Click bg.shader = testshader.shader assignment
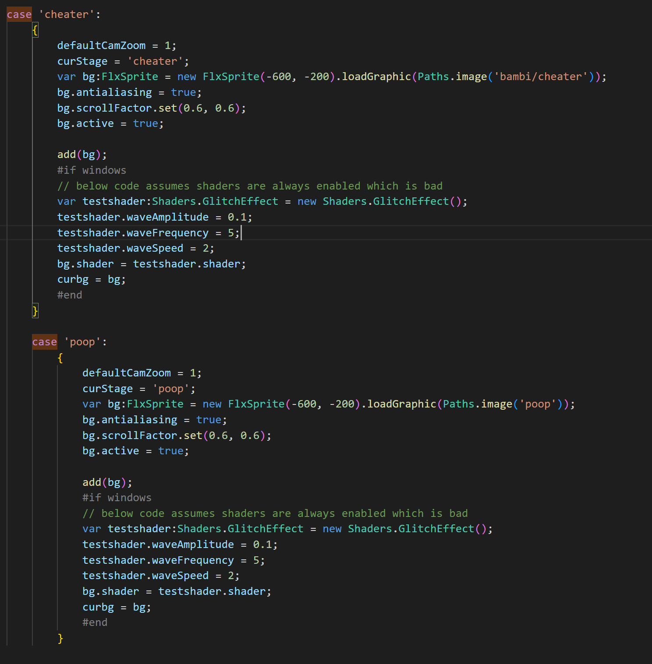The image size is (652, 664). [151, 263]
